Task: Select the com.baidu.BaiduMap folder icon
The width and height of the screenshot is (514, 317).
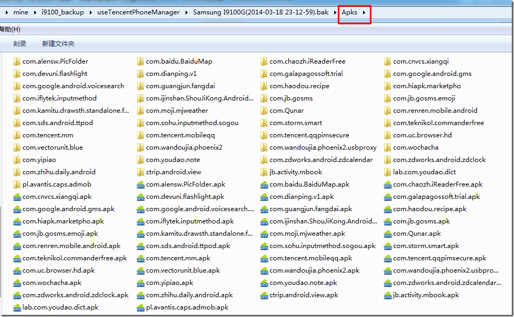Action: tap(140, 61)
